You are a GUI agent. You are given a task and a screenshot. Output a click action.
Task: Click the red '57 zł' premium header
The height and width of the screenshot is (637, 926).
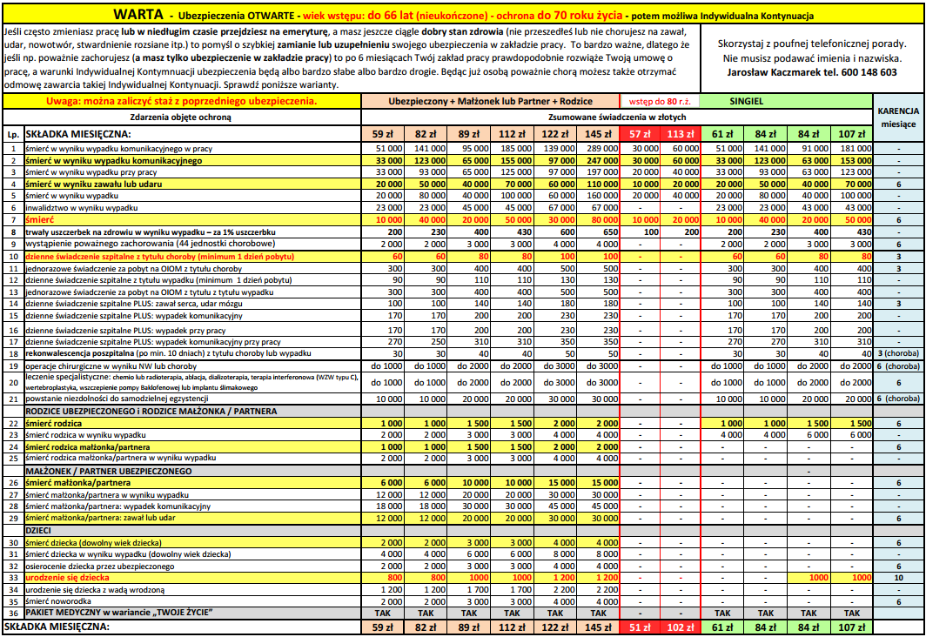pyautogui.click(x=640, y=134)
